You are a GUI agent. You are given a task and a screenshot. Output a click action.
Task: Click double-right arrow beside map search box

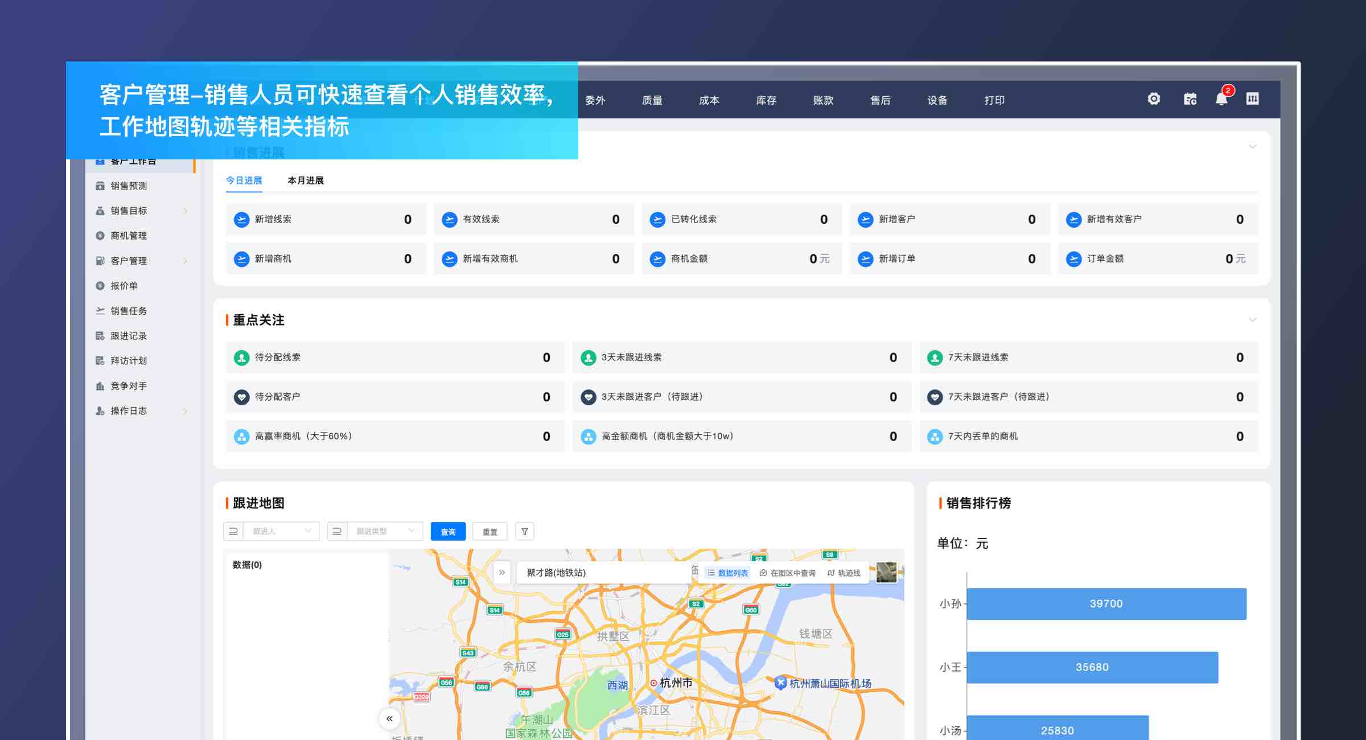coord(501,573)
